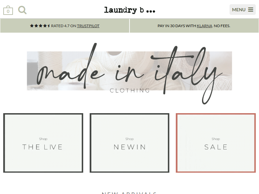Screen dimensions: 259x194
Task: Click the Pay in 30 days bar
Action: coord(194,26)
